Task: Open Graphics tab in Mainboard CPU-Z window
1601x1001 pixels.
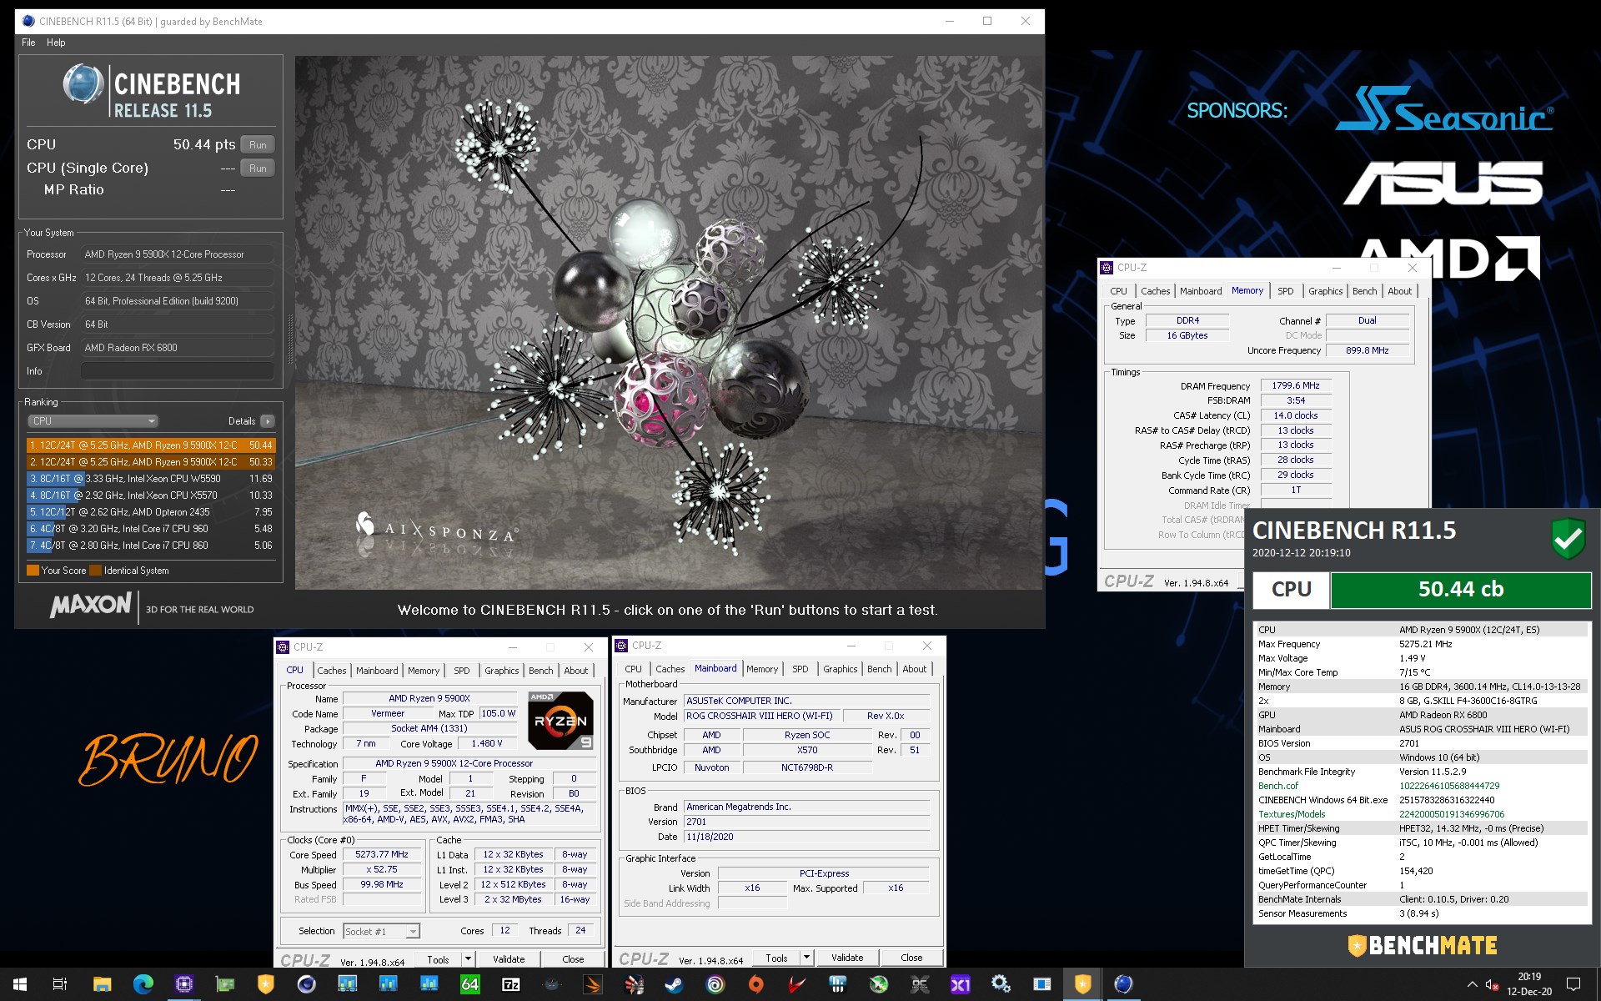Action: (x=840, y=669)
